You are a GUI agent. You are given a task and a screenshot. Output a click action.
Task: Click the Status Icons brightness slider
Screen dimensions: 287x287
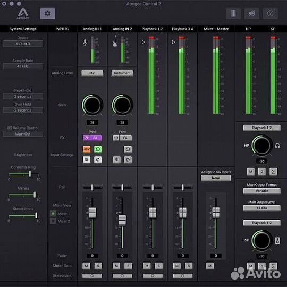pyautogui.click(x=23, y=215)
